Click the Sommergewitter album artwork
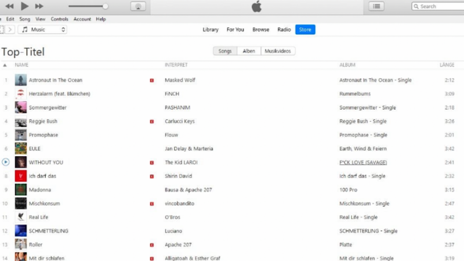The image size is (464, 261). point(21,107)
